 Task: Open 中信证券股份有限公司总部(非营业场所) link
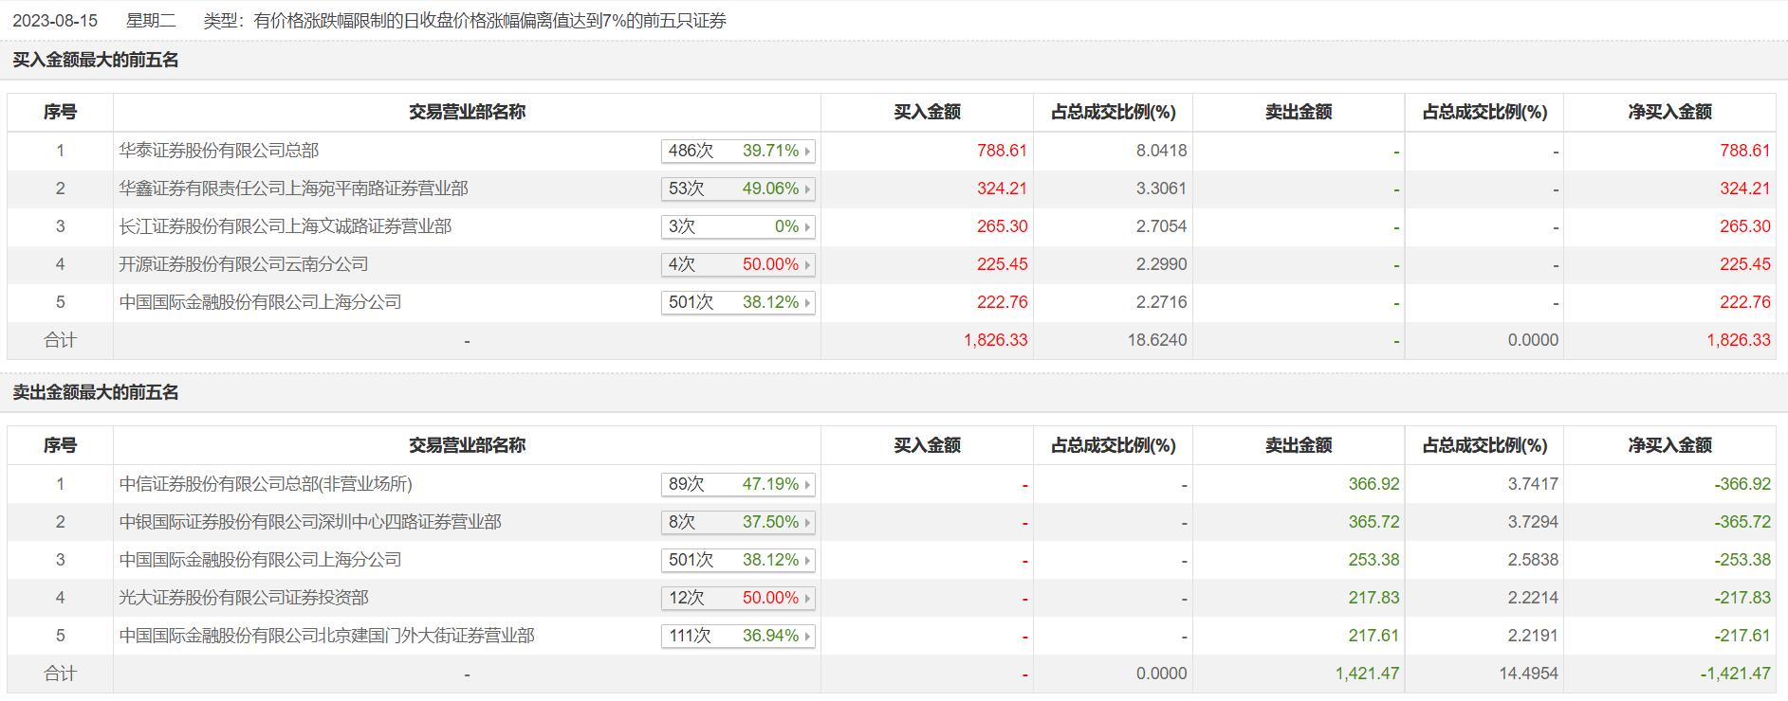pyautogui.click(x=266, y=484)
